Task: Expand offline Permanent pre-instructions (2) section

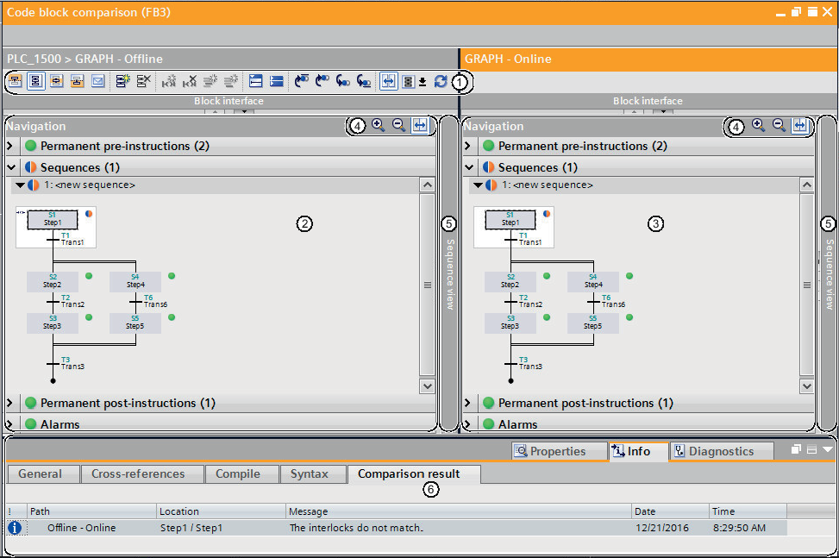Action: [x=10, y=147]
